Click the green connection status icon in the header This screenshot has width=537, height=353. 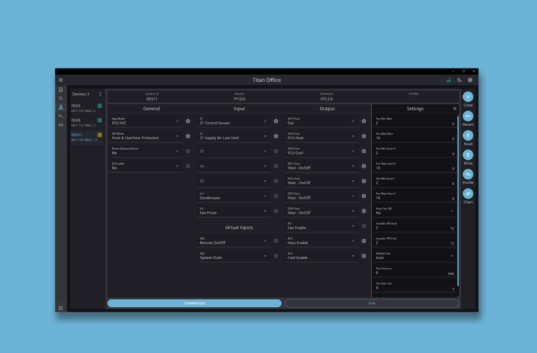448,80
